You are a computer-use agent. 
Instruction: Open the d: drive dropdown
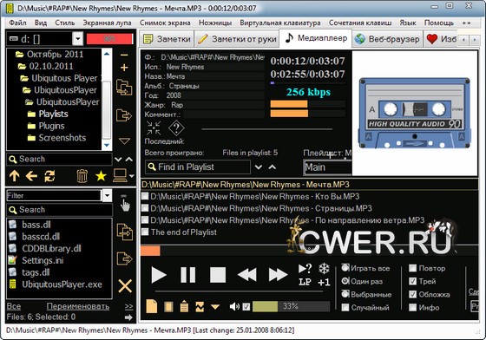tap(77, 39)
